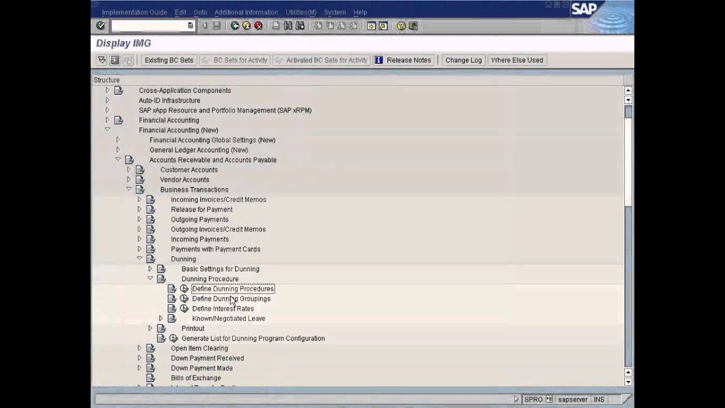
Task: Open the System menu
Action: point(335,12)
